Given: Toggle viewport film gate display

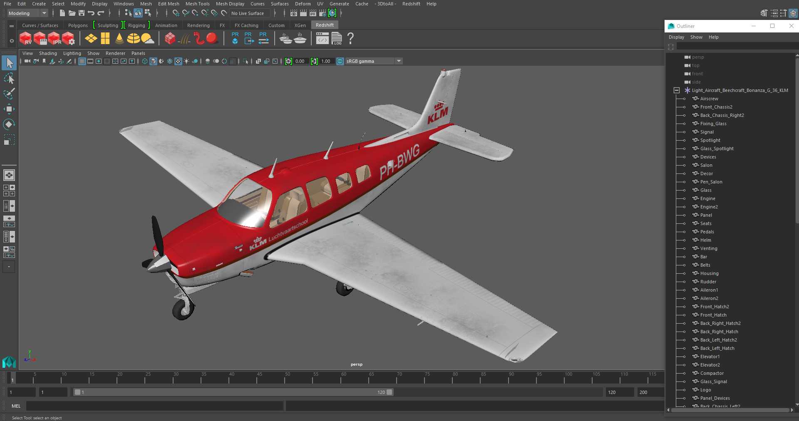Looking at the screenshot, I should pyautogui.click(x=90, y=61).
